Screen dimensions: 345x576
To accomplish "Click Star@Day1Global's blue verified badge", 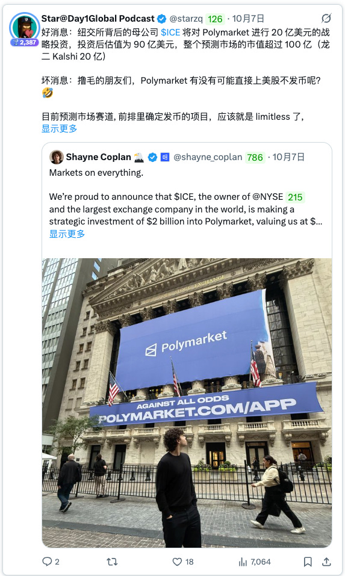I will 161,19.
